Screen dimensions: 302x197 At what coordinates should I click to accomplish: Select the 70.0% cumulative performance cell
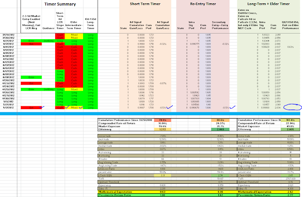point(162,120)
